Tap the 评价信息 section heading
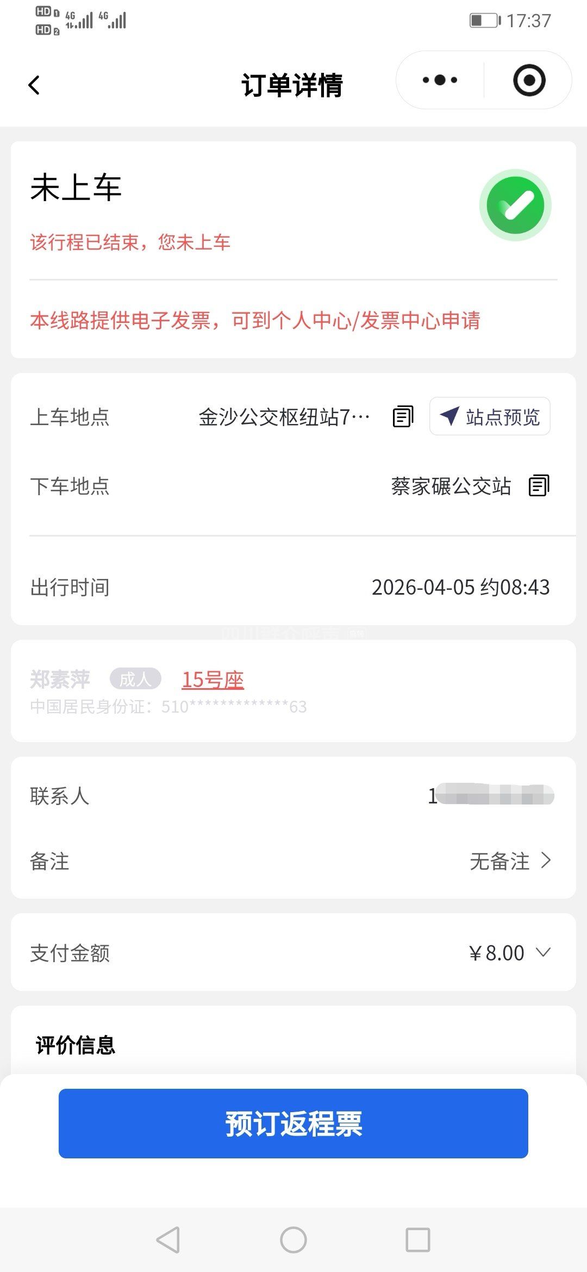This screenshot has width=587, height=1272. coord(76,1045)
